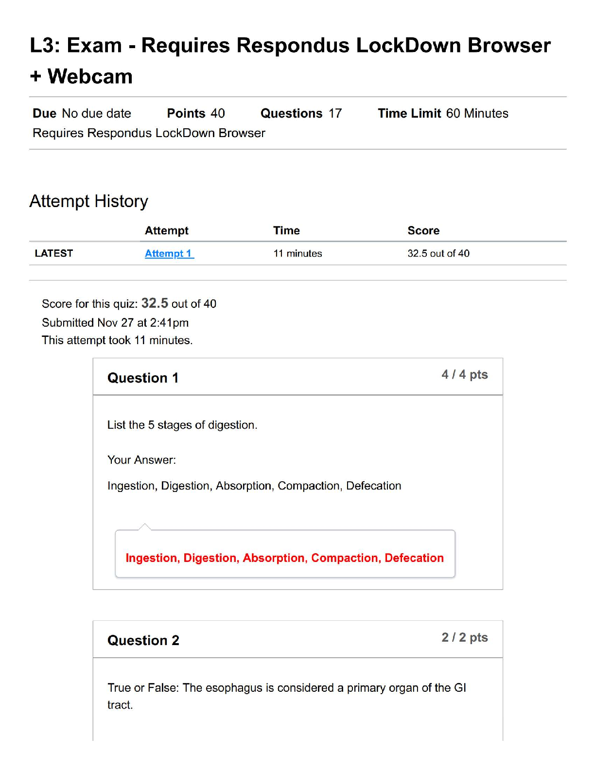Click the Attempt column header

pos(166,230)
